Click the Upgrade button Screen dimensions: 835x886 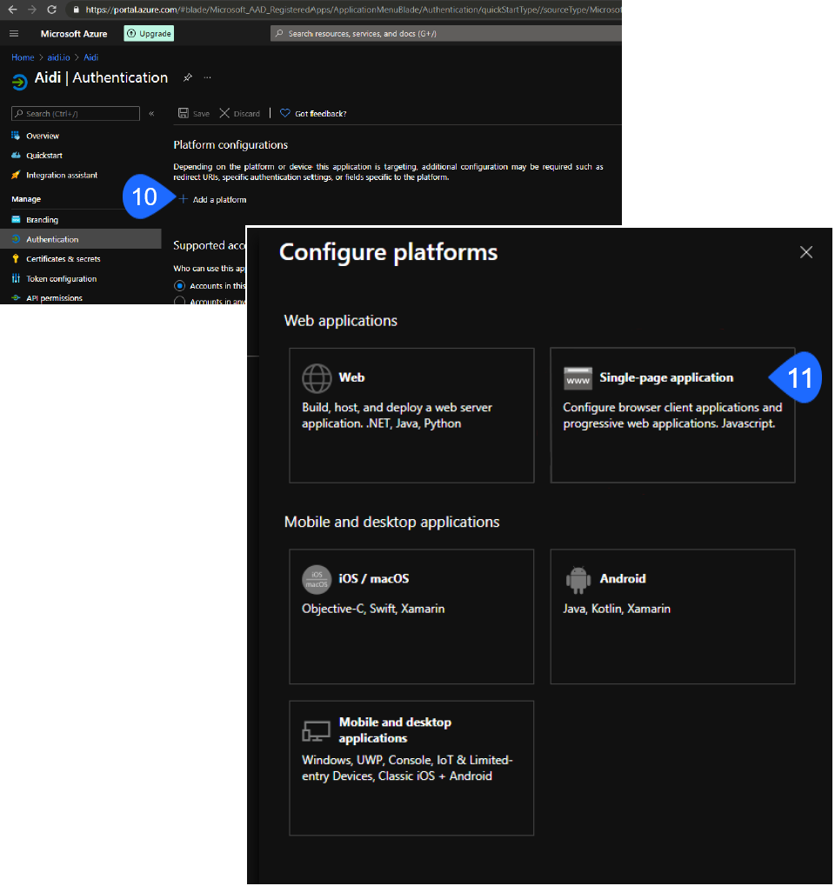click(x=150, y=34)
